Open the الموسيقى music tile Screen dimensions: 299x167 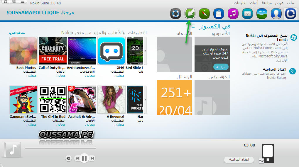coord(212,97)
